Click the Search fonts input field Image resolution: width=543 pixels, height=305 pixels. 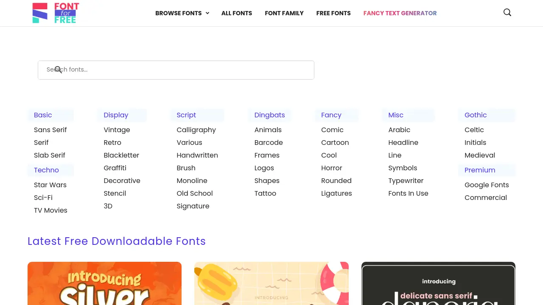click(176, 70)
